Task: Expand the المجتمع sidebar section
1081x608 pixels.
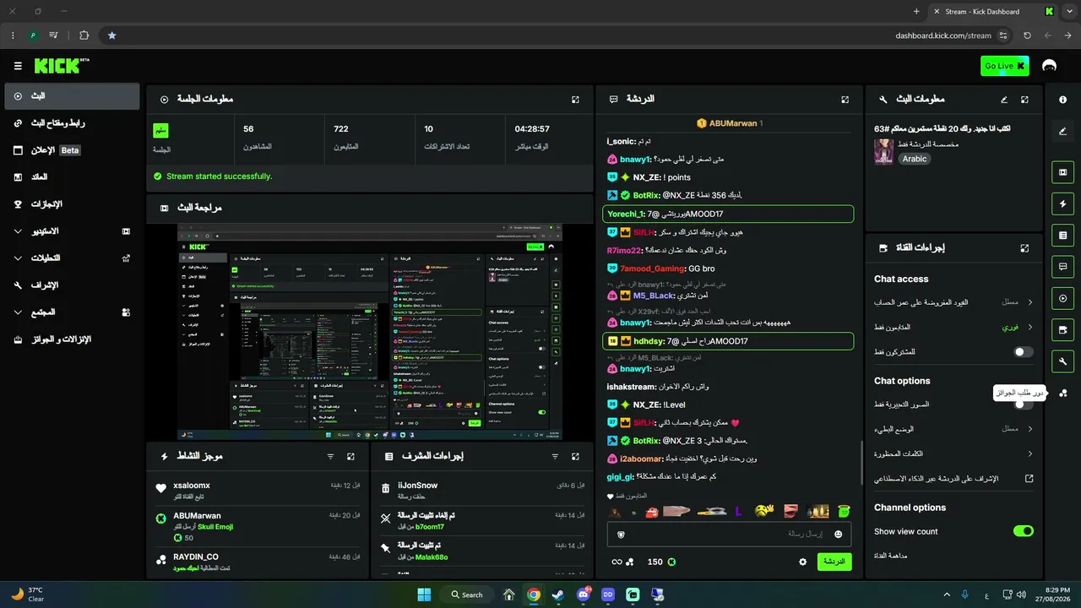Action: [72, 312]
